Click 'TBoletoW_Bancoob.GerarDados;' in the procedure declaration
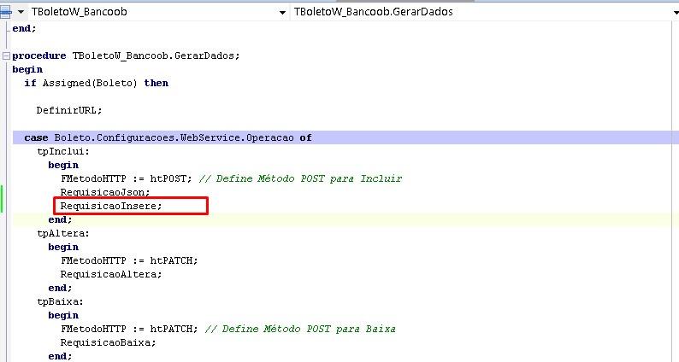 click(x=156, y=55)
